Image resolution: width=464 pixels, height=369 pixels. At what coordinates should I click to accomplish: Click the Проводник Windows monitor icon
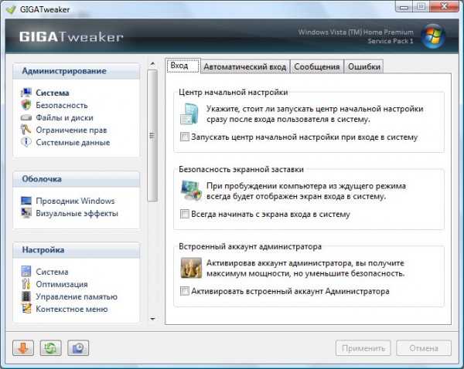(x=26, y=201)
